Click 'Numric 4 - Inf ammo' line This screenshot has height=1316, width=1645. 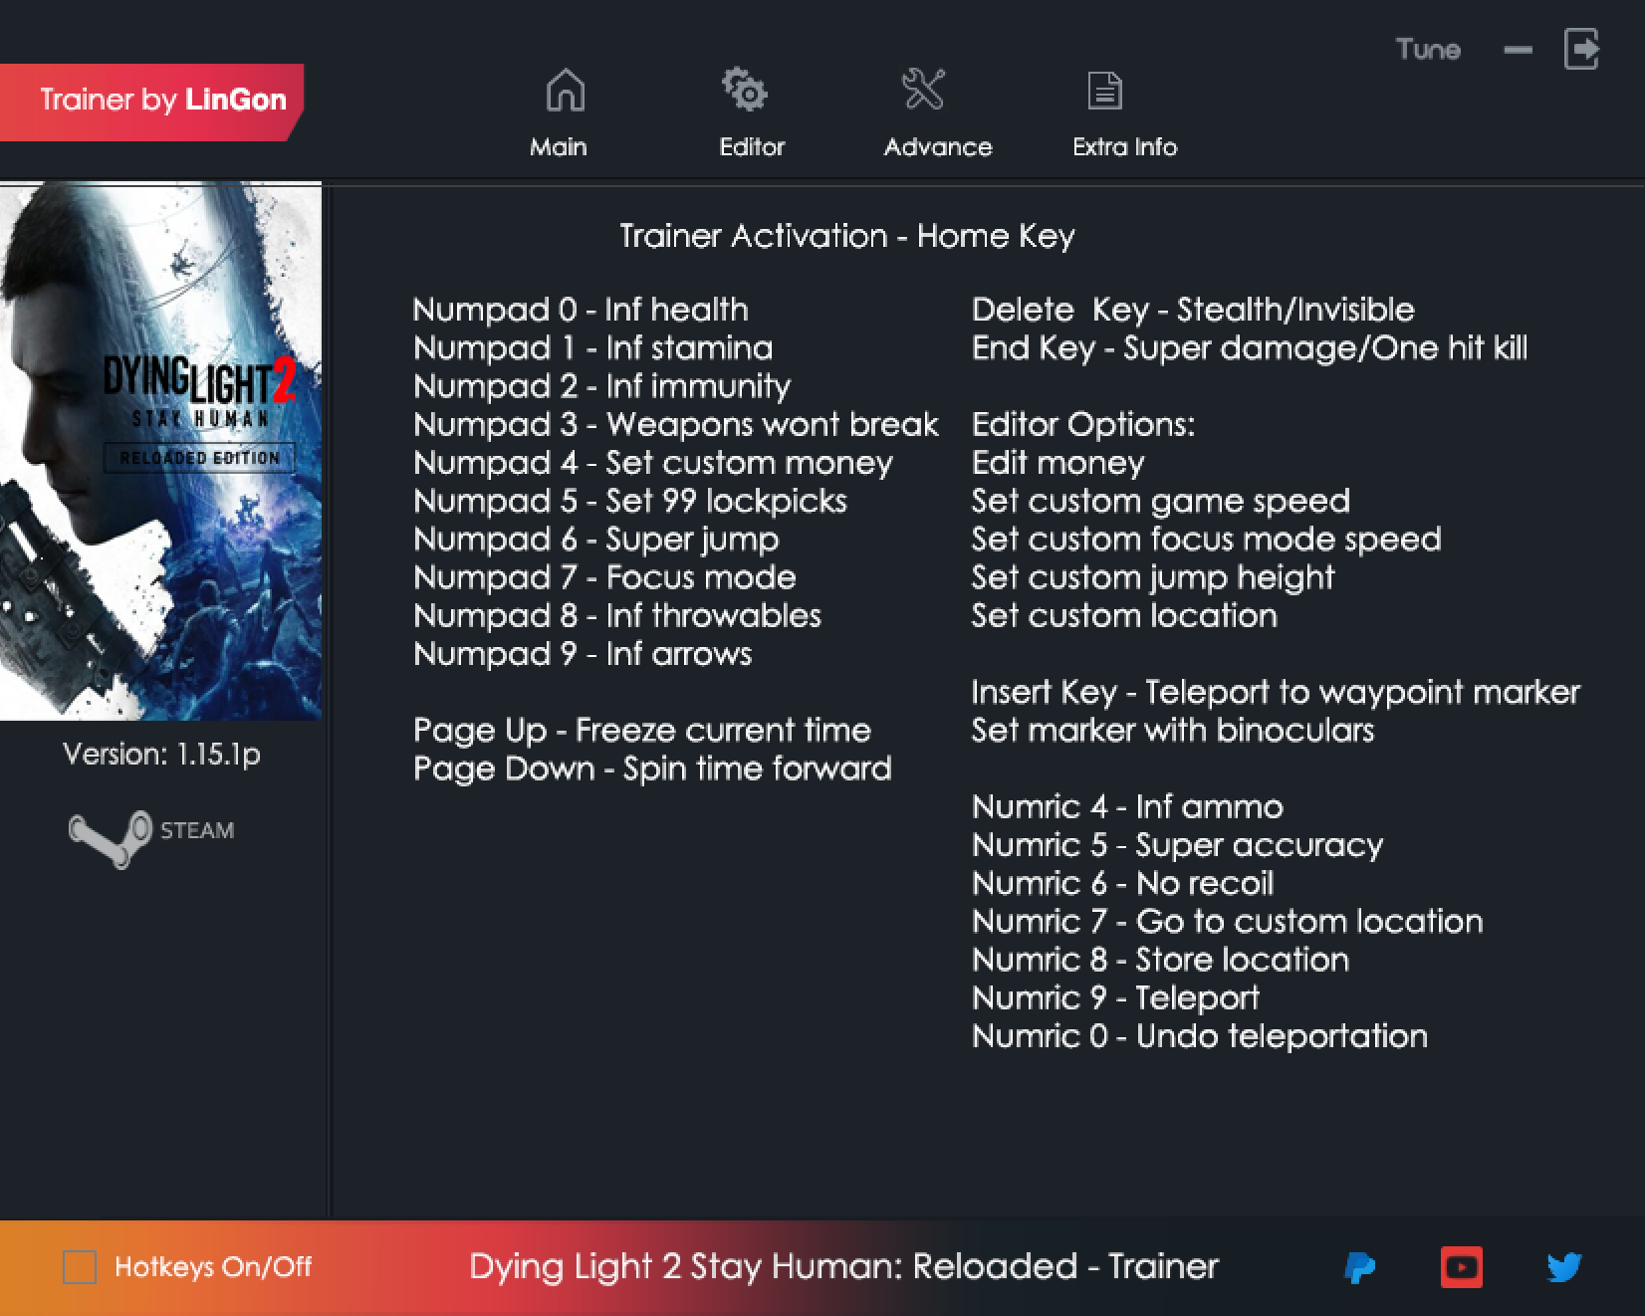point(1127,806)
